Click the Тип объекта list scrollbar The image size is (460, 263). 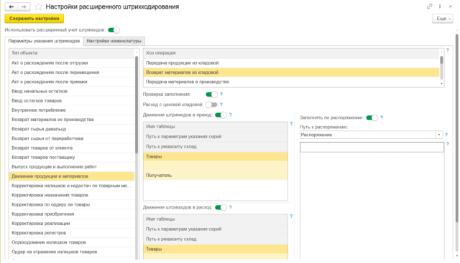(137, 105)
